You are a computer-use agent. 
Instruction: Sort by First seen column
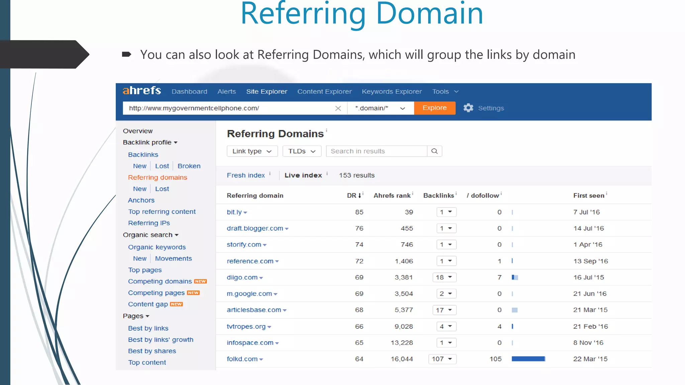pyautogui.click(x=589, y=196)
